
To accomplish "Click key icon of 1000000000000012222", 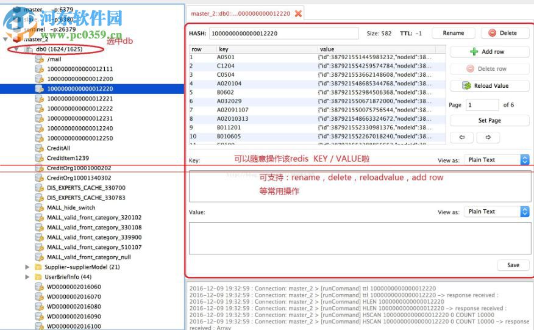I will 40,109.
